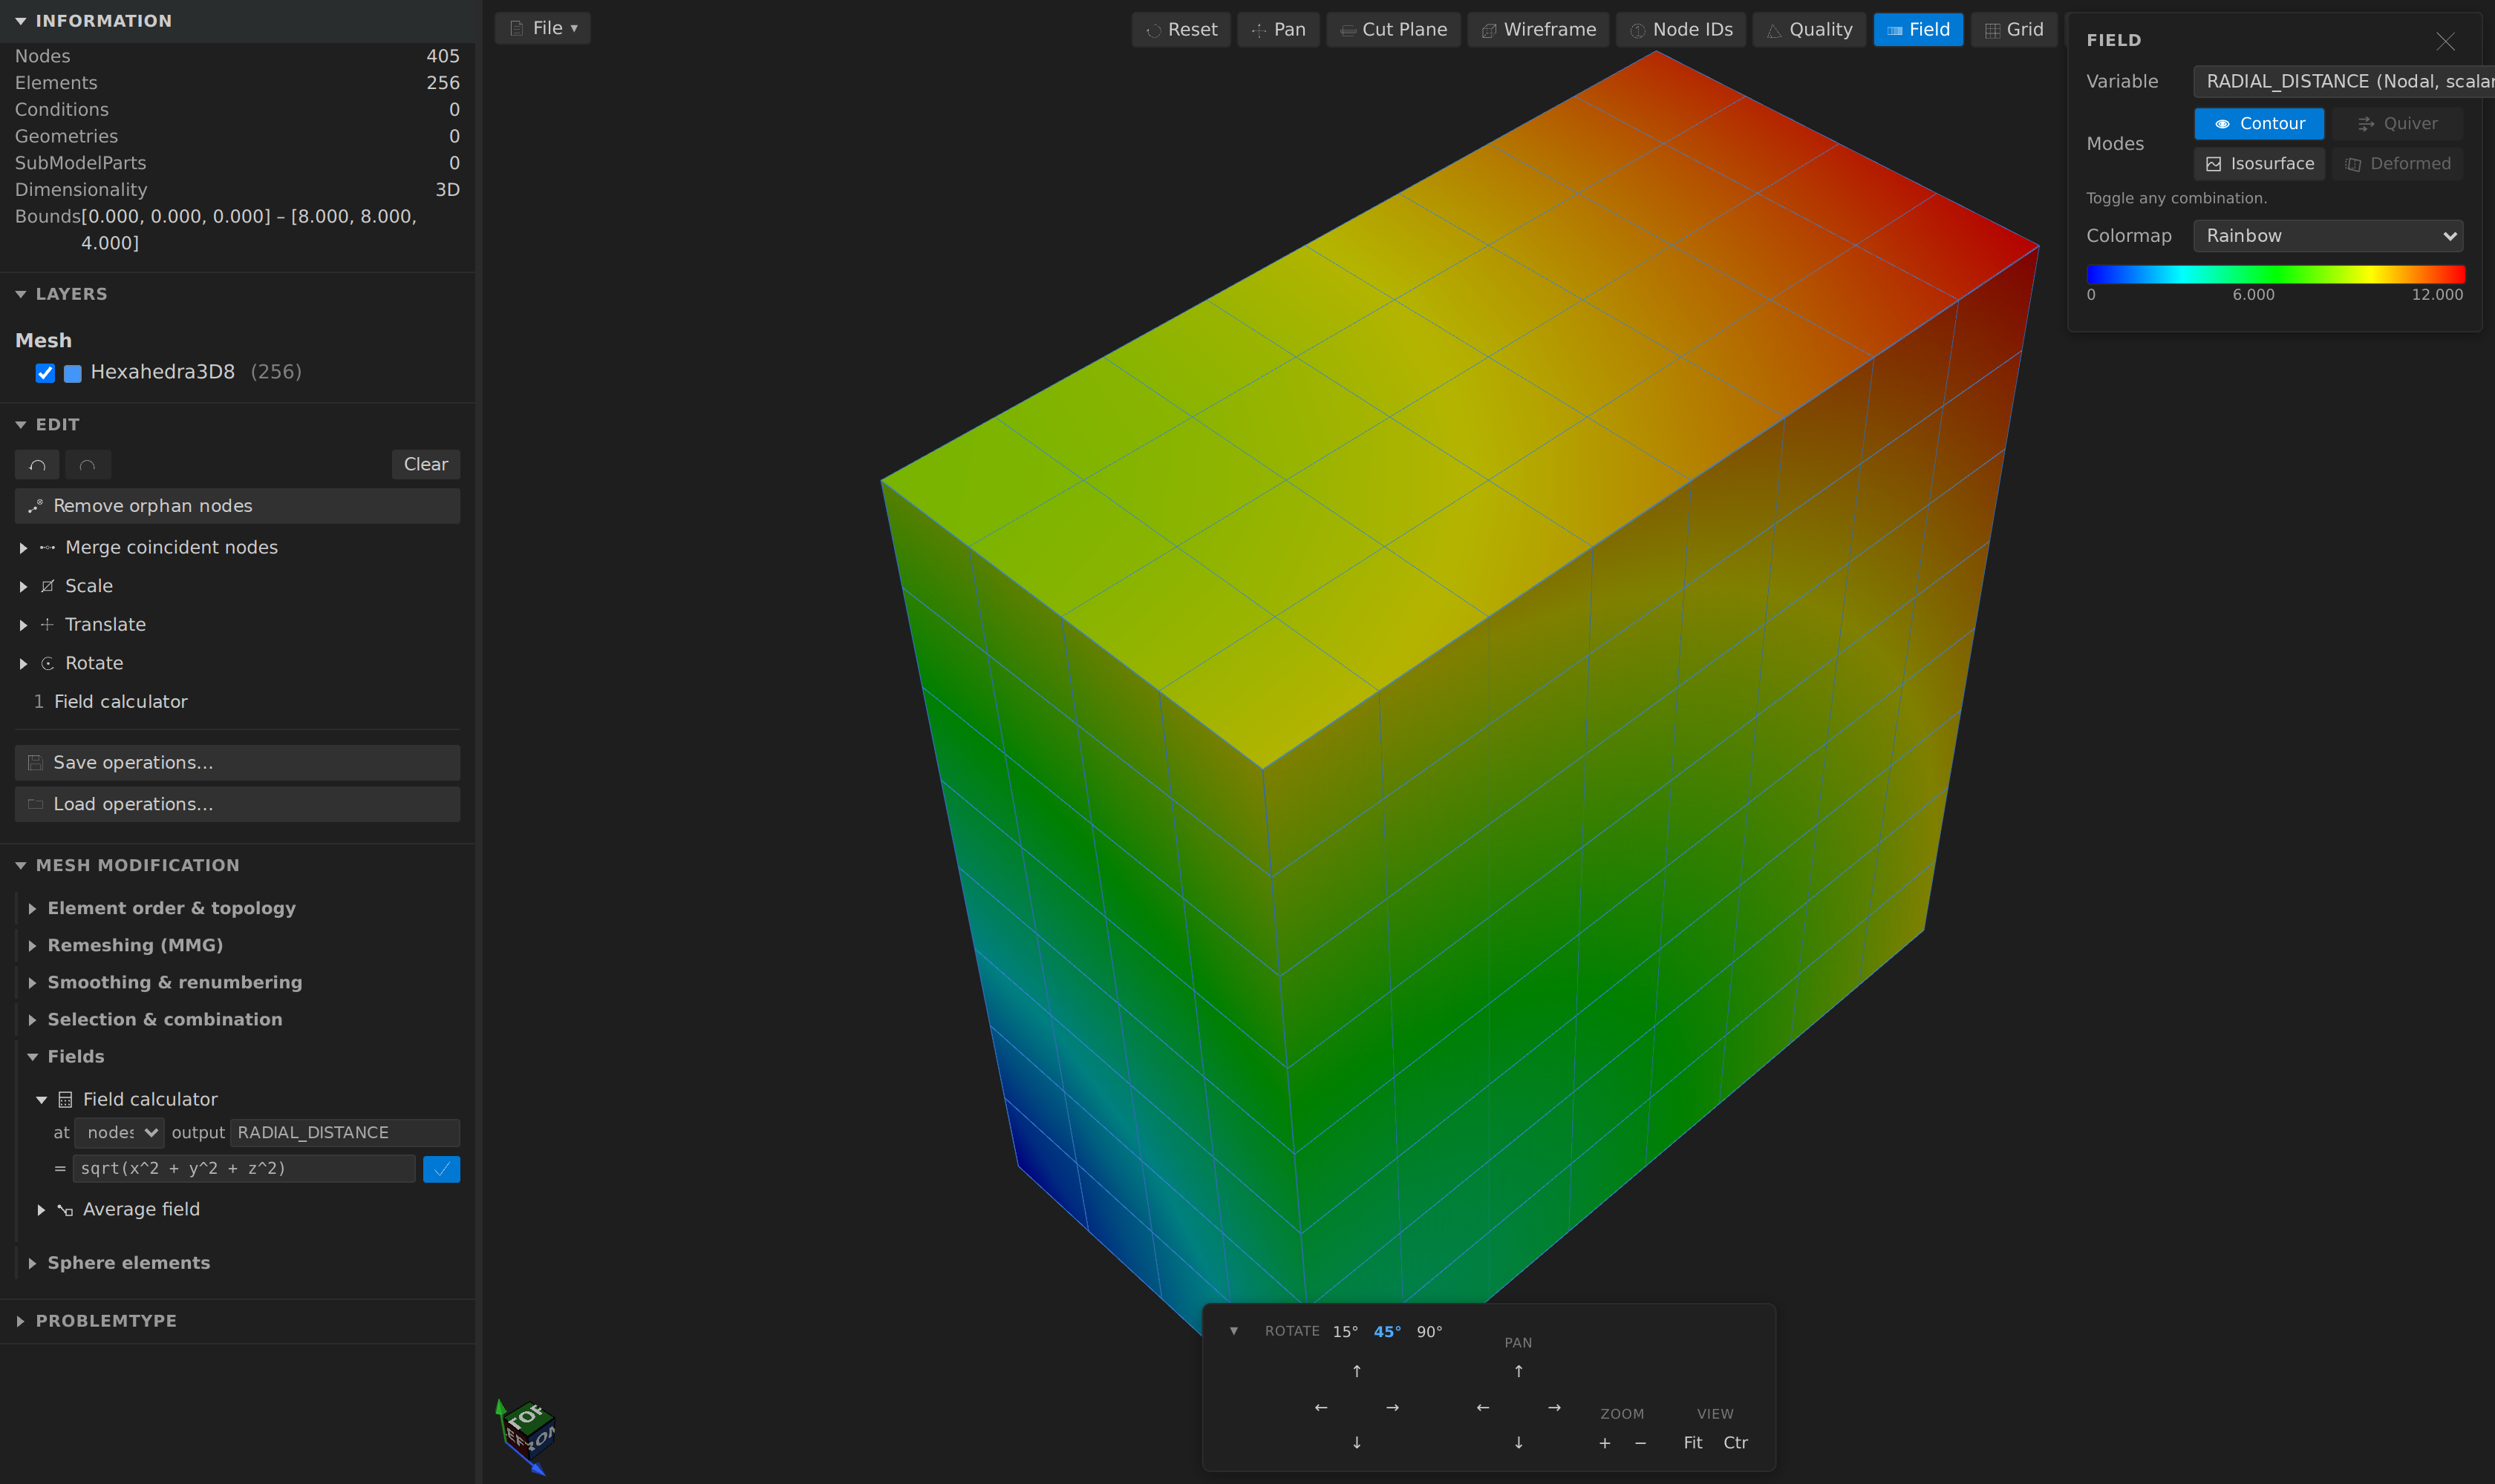
Task: Click the output name field RADIAL_DISTANCE
Action: [345, 1132]
